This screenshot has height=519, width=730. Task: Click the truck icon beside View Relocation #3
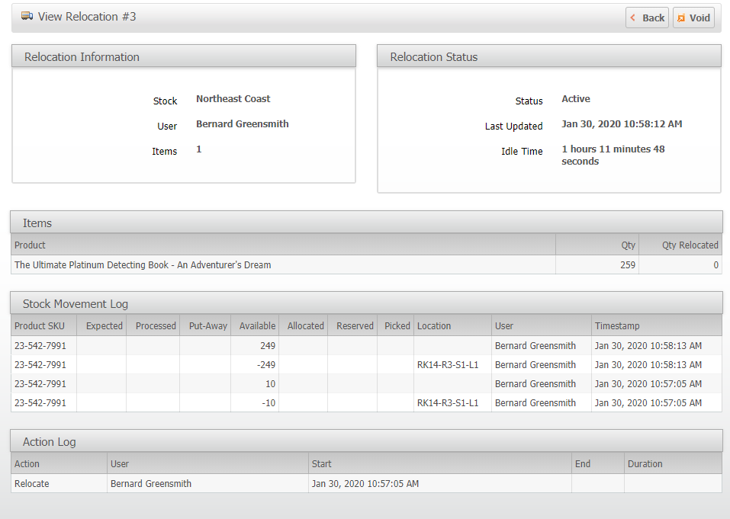[x=27, y=16]
